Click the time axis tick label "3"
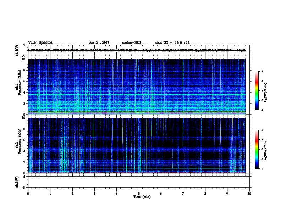The height and width of the screenshot is (217, 281). click(94, 193)
